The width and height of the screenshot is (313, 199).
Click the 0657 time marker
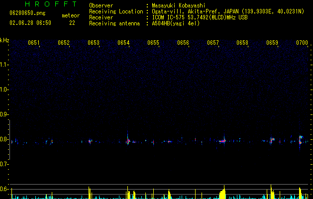point(213,43)
